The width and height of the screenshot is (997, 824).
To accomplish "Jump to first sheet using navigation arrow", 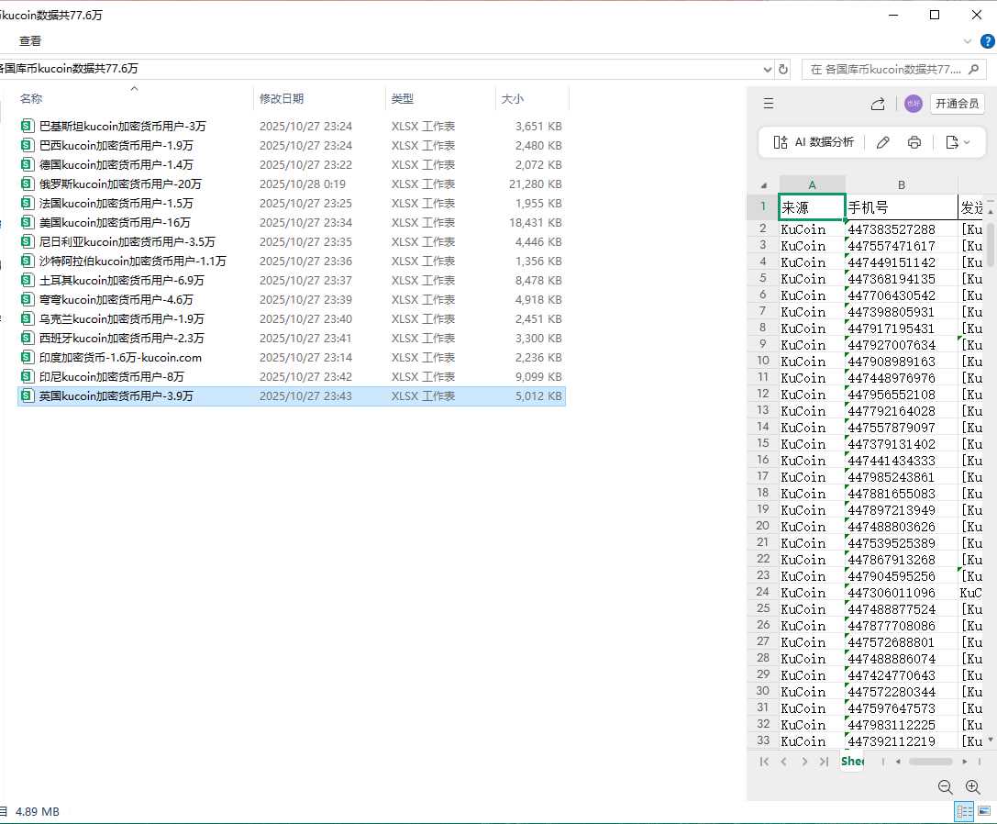I will (x=764, y=762).
